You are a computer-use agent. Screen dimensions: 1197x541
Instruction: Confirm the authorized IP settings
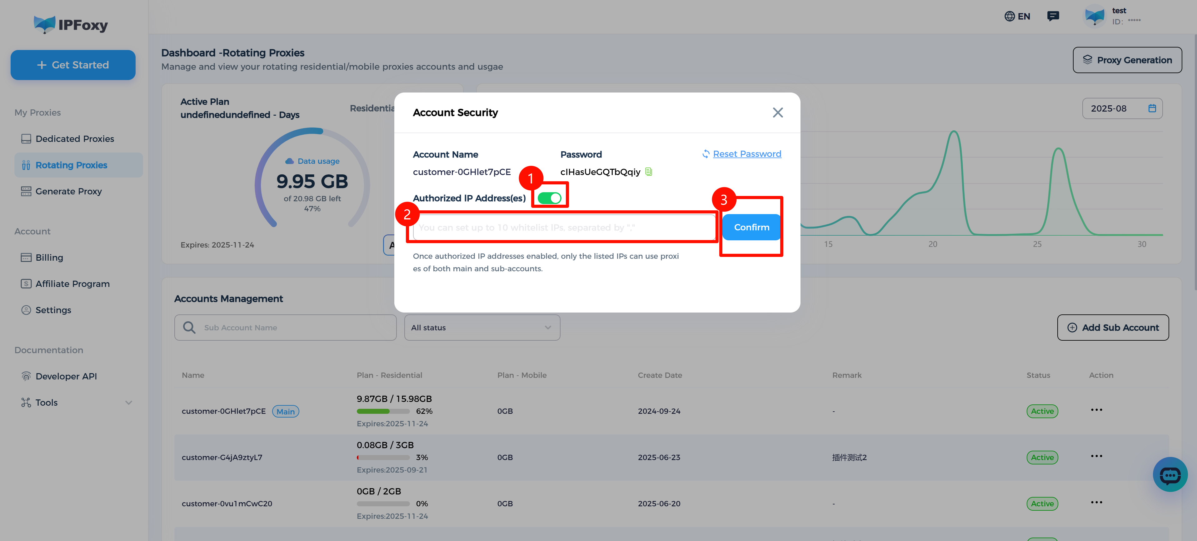point(751,227)
